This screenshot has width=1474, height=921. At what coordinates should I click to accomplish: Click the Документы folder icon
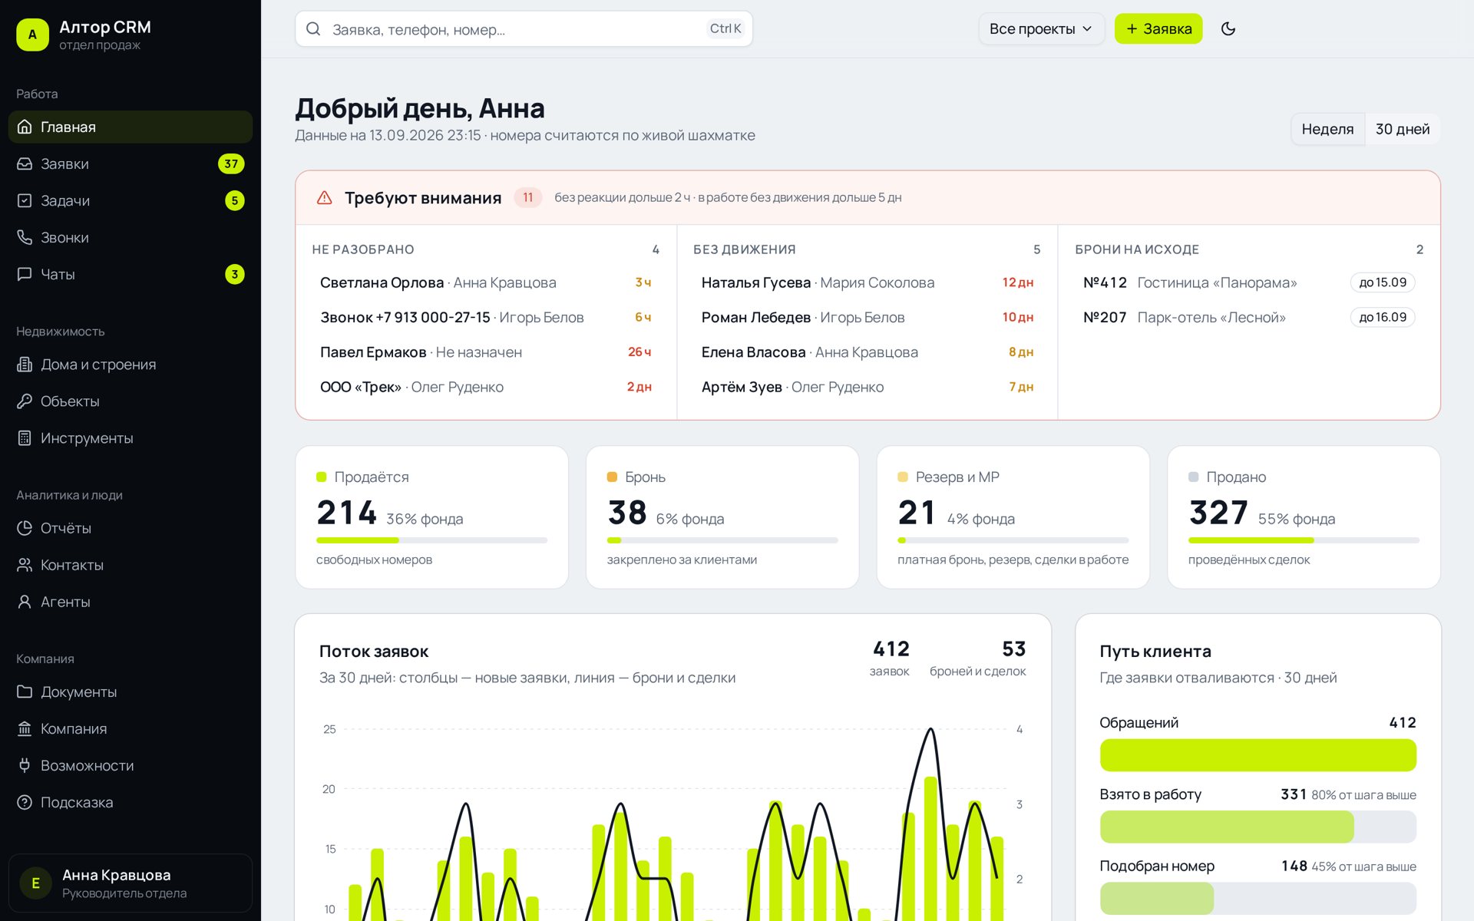click(x=25, y=692)
